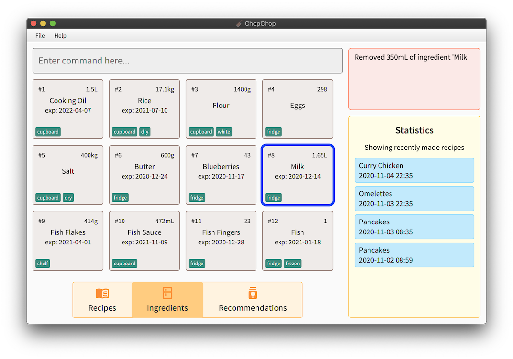The height and width of the screenshot is (359, 513).
Task: Click shelf tag on Fish Flakes
Action: [x=43, y=264]
